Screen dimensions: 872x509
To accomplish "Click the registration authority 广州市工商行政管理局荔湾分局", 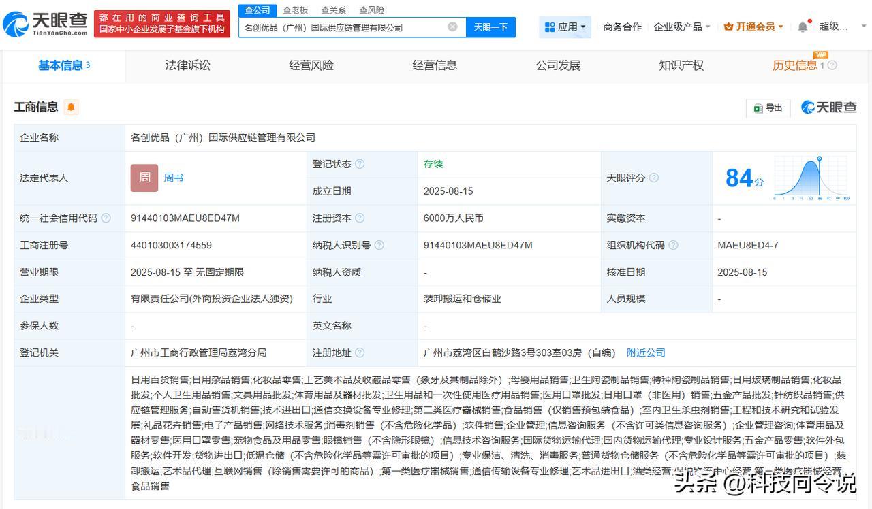I will point(198,352).
